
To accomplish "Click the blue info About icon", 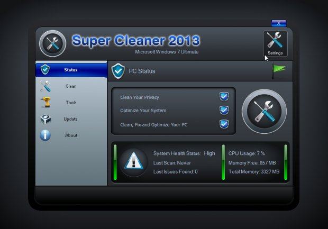I will pos(45,135).
